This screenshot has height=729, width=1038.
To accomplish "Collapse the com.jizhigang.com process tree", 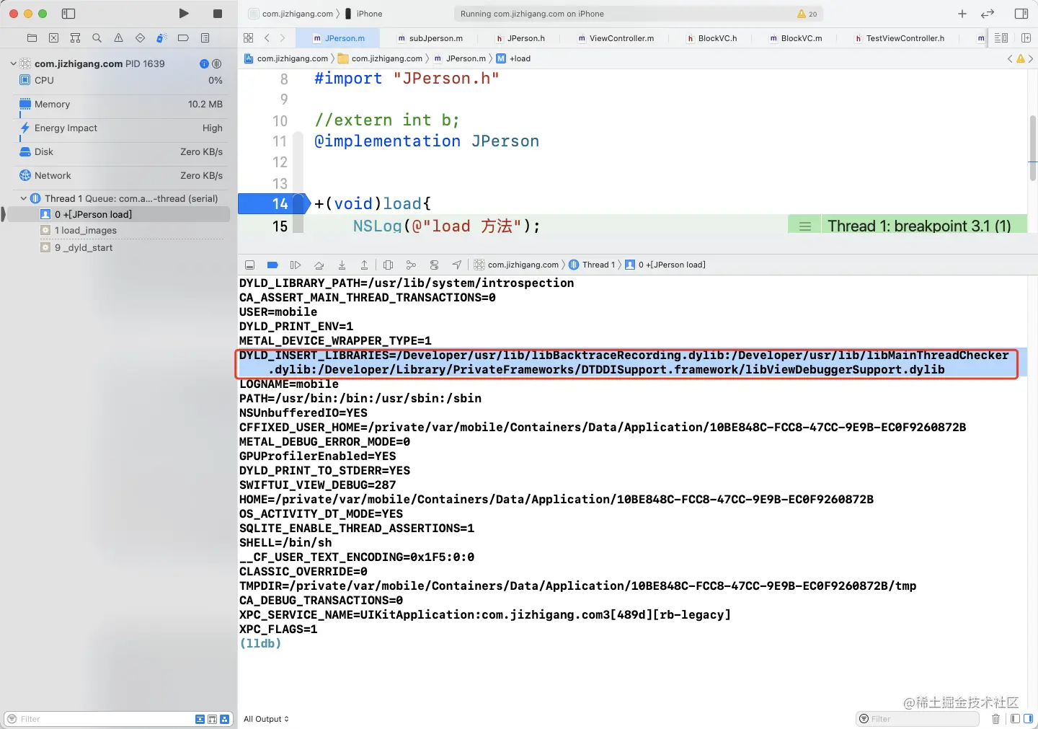I will tap(13, 63).
